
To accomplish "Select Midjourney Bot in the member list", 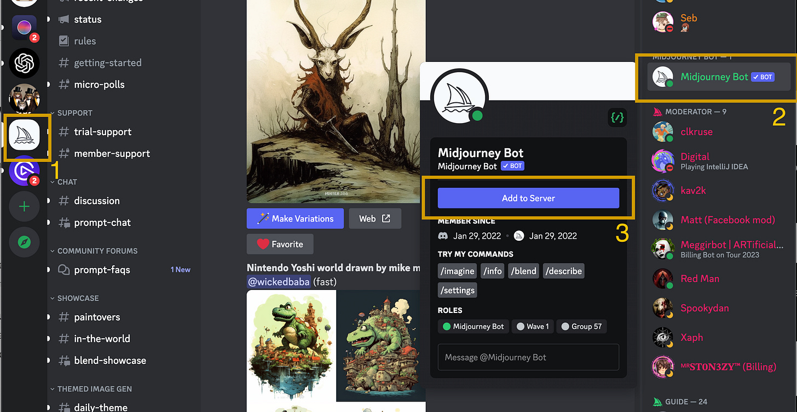I will (719, 77).
